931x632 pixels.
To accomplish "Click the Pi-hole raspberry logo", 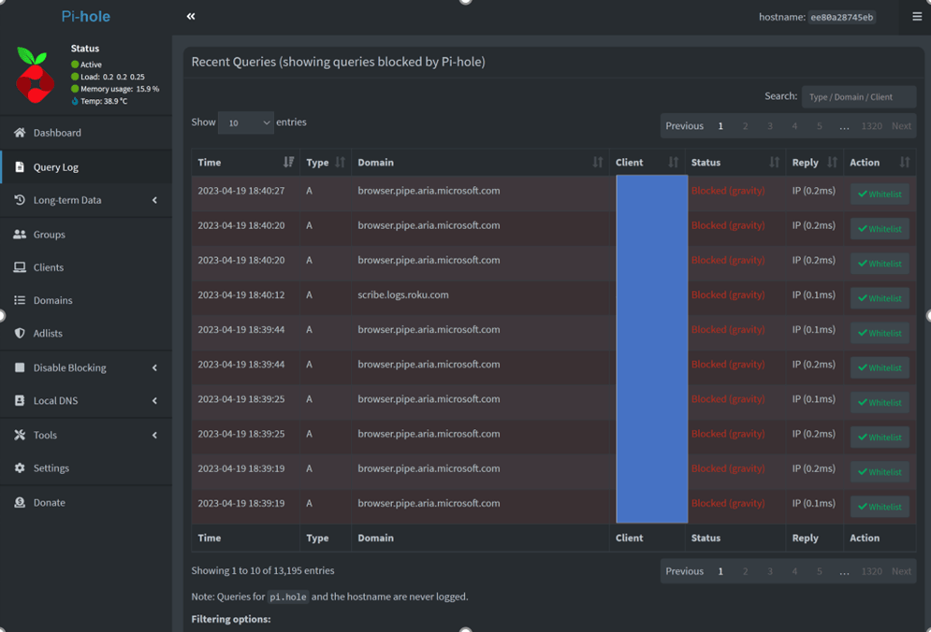I will coord(35,75).
